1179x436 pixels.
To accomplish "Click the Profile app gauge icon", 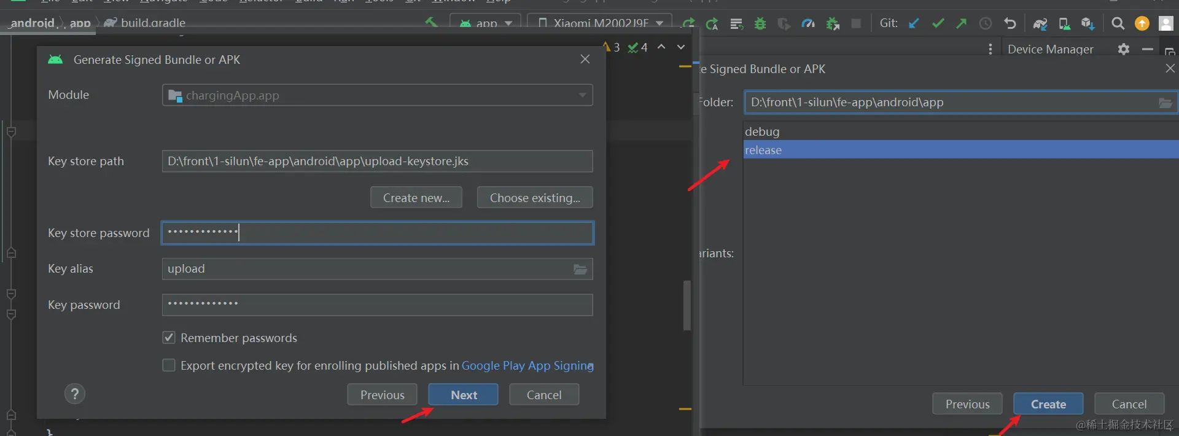I will pyautogui.click(x=808, y=23).
